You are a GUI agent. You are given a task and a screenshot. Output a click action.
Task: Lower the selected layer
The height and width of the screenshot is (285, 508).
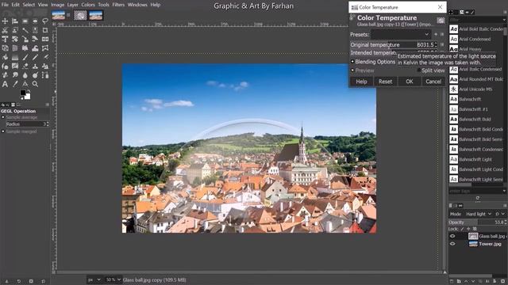473,282
